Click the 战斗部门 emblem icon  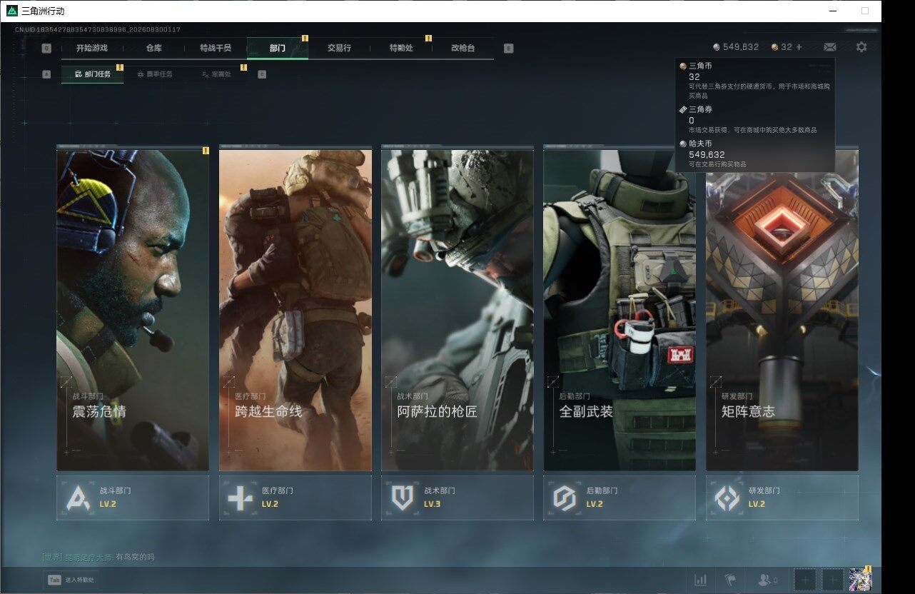pos(78,498)
